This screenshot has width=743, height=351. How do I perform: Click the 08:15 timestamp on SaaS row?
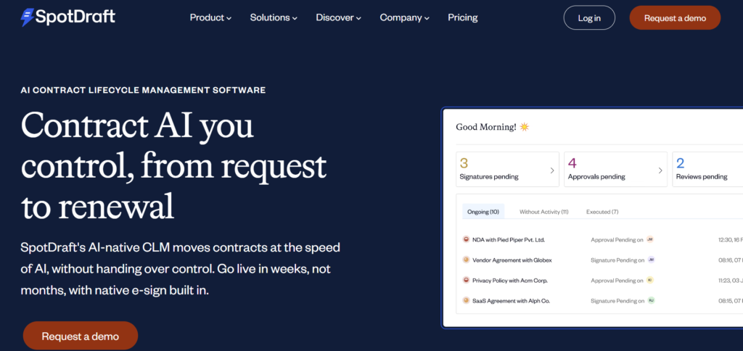[x=730, y=301]
